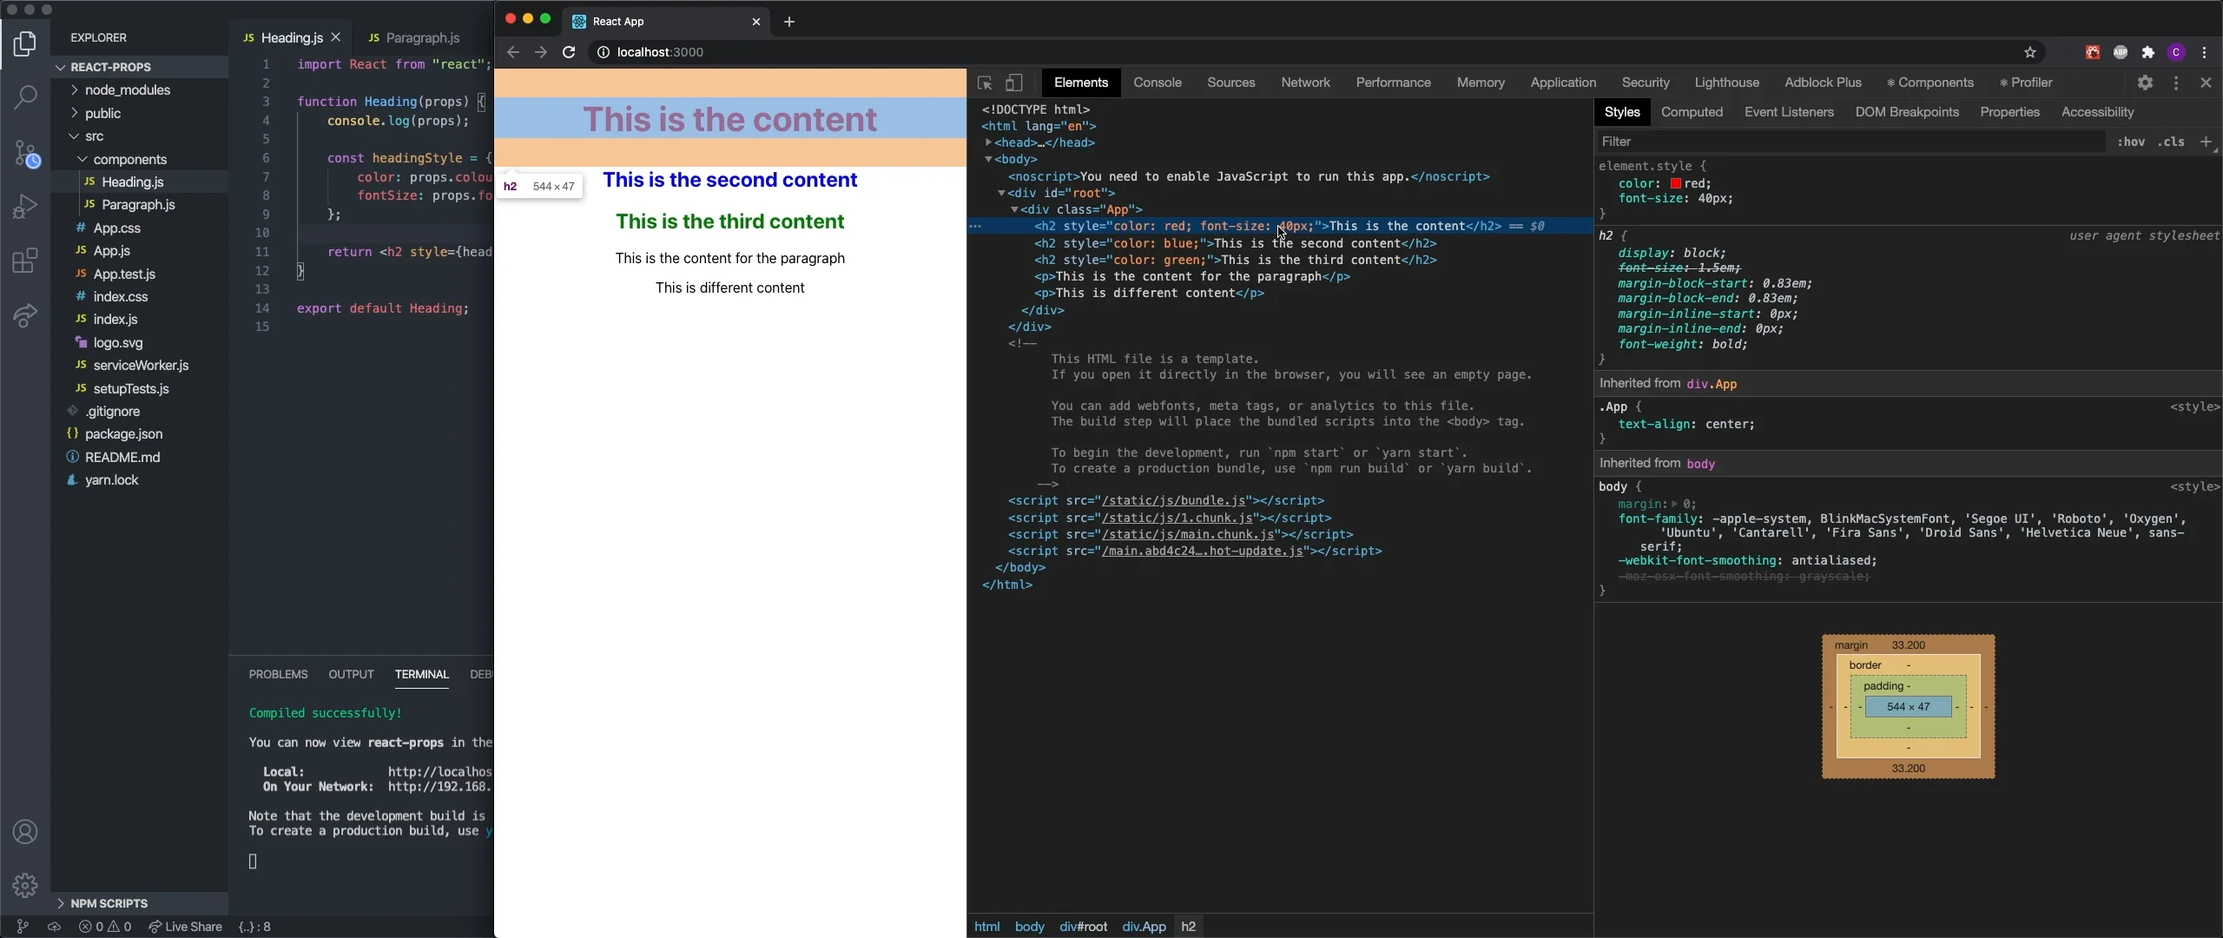Open the Source Control view in VS Code
This screenshot has width=2223, height=938.
coord(25,155)
